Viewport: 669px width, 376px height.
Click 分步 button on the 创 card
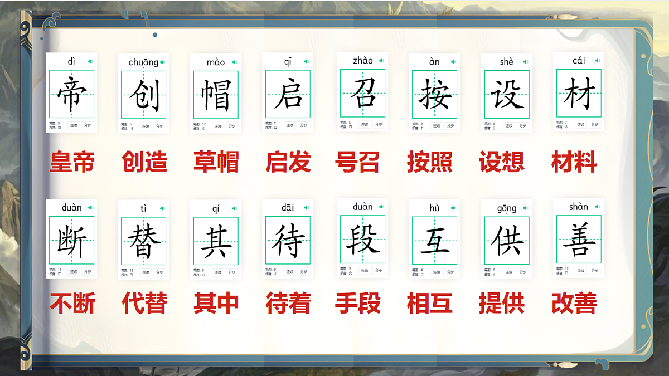[x=159, y=126]
